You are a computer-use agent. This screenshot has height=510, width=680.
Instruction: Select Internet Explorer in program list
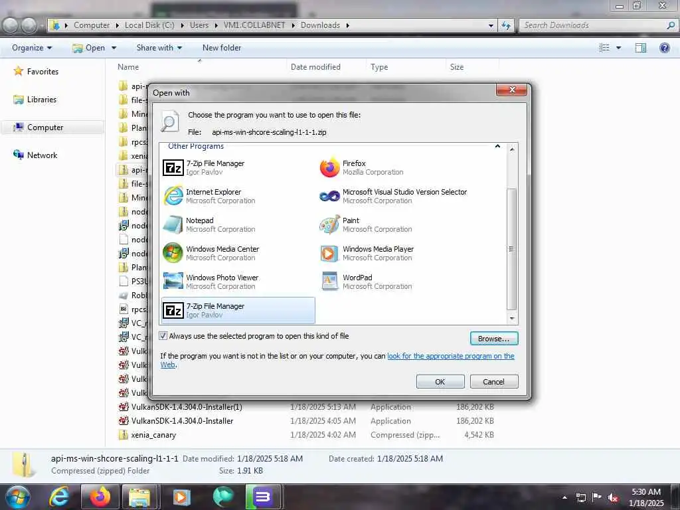pos(238,196)
